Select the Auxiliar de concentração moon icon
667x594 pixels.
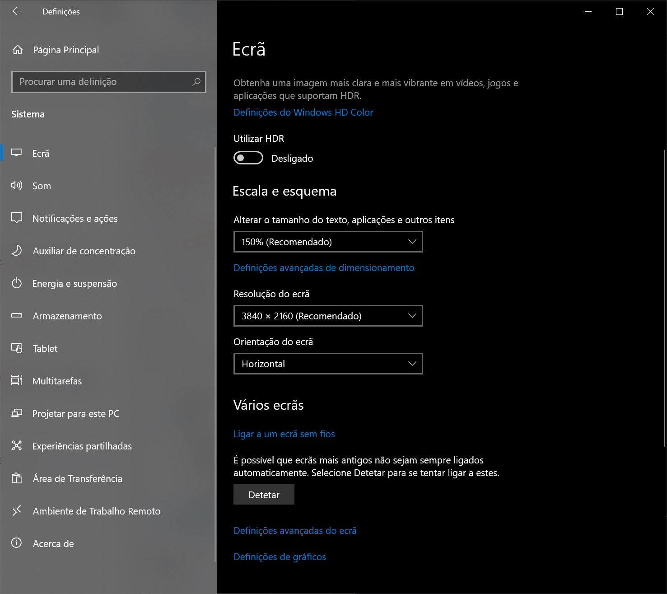click(x=17, y=251)
